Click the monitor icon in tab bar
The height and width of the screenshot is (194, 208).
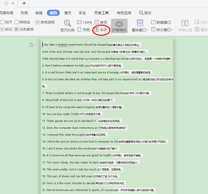(x=6, y=3)
